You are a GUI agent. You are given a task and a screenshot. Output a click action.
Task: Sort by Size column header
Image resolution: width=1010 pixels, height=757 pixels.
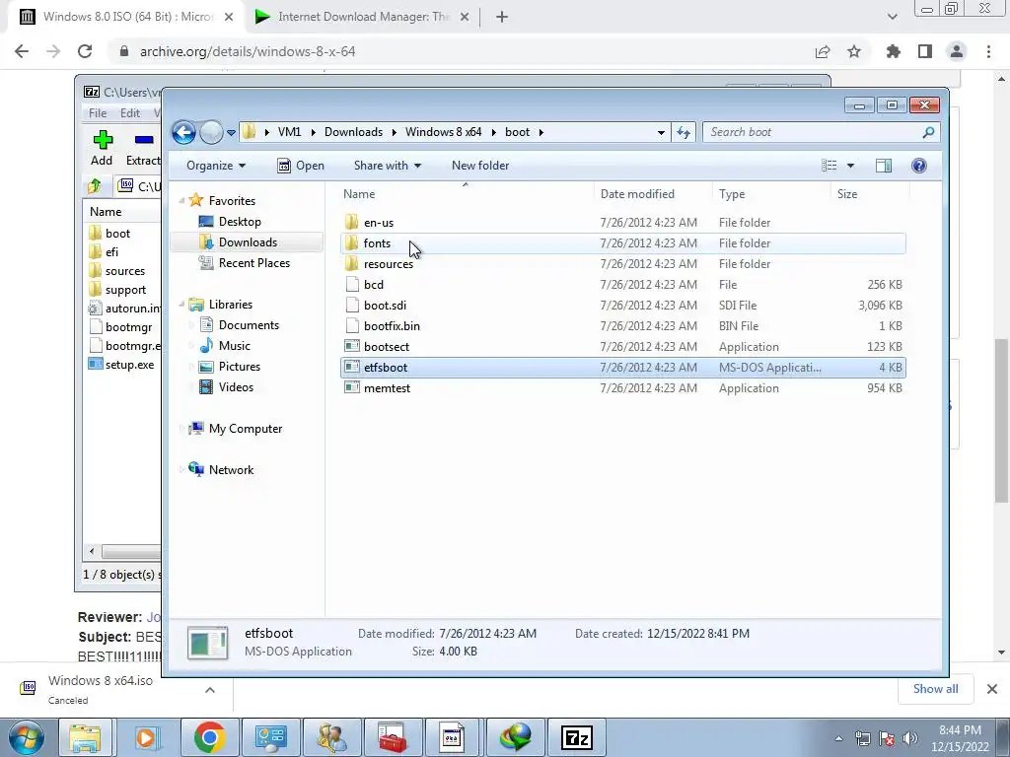(870, 194)
